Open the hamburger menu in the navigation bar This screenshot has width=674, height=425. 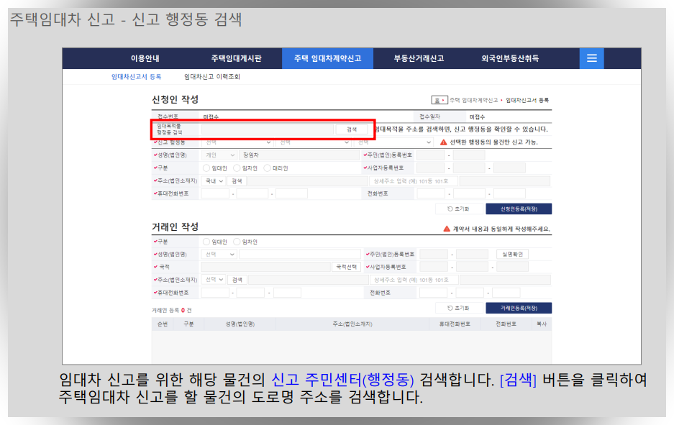click(x=591, y=58)
